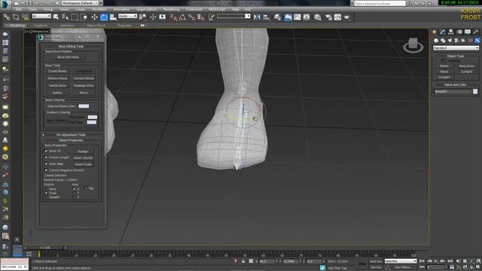
Task: Open the Rendering menu
Action: pos(171,10)
